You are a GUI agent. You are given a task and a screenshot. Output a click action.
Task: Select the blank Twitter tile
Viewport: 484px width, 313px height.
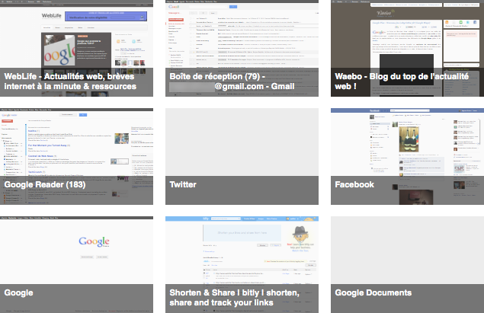click(x=242, y=156)
